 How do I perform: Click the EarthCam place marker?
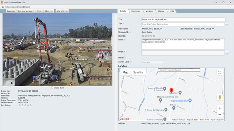(180, 93)
